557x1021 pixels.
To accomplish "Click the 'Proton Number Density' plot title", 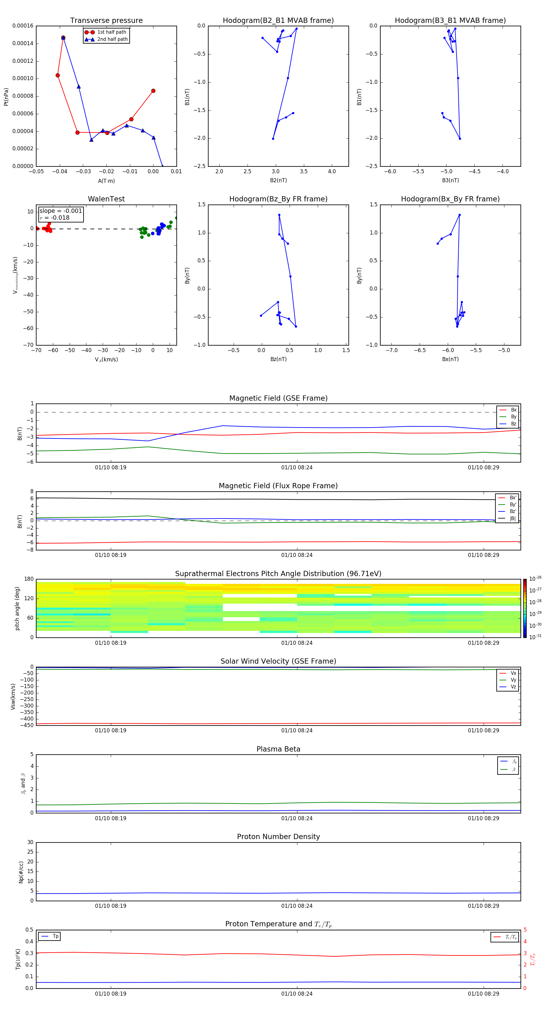I will (278, 837).
